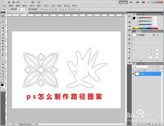Screen dimensions: 164x126
Task: Select the Healing Brush tool
Action: click(3, 34)
